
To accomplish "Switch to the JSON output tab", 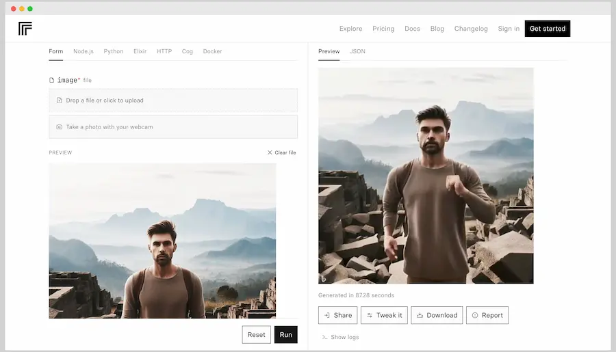I will 357,51.
